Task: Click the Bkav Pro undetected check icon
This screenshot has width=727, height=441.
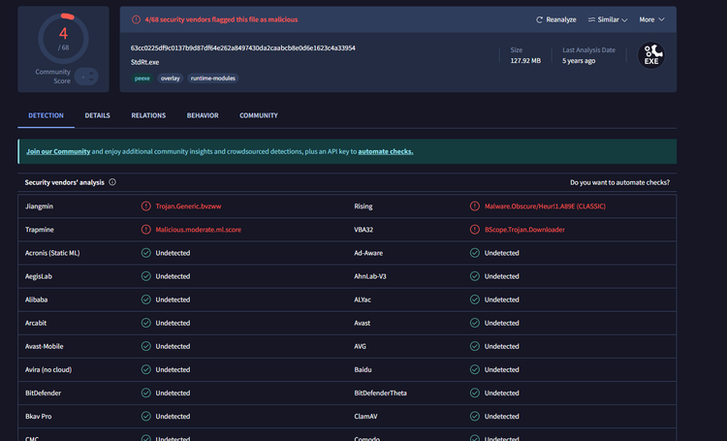Action: (146, 417)
